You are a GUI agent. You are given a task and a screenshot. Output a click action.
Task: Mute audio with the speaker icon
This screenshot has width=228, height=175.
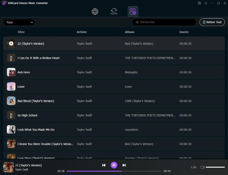click(203, 167)
